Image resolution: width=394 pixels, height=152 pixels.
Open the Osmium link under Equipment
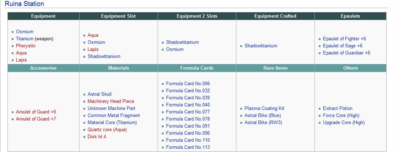click(x=24, y=32)
